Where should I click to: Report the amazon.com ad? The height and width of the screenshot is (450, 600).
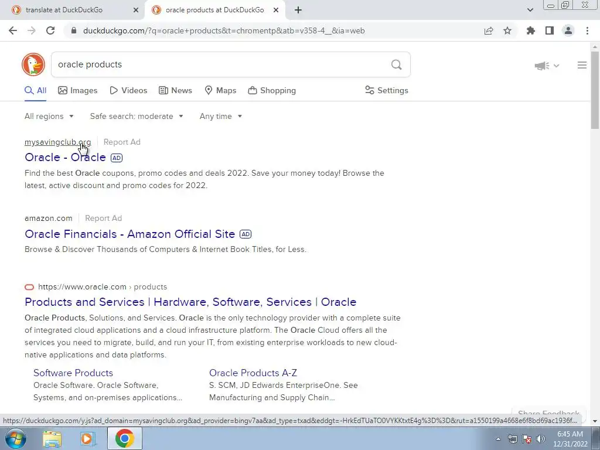[x=103, y=218]
